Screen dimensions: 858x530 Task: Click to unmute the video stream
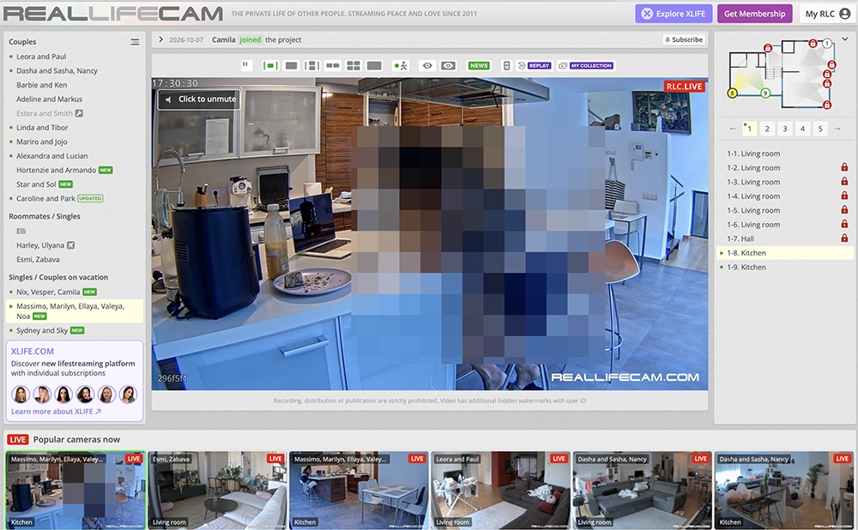point(200,99)
